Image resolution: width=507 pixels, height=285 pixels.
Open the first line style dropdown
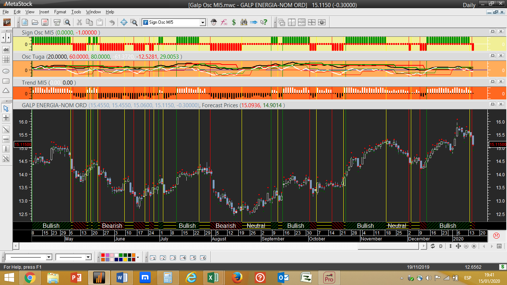pos(49,257)
